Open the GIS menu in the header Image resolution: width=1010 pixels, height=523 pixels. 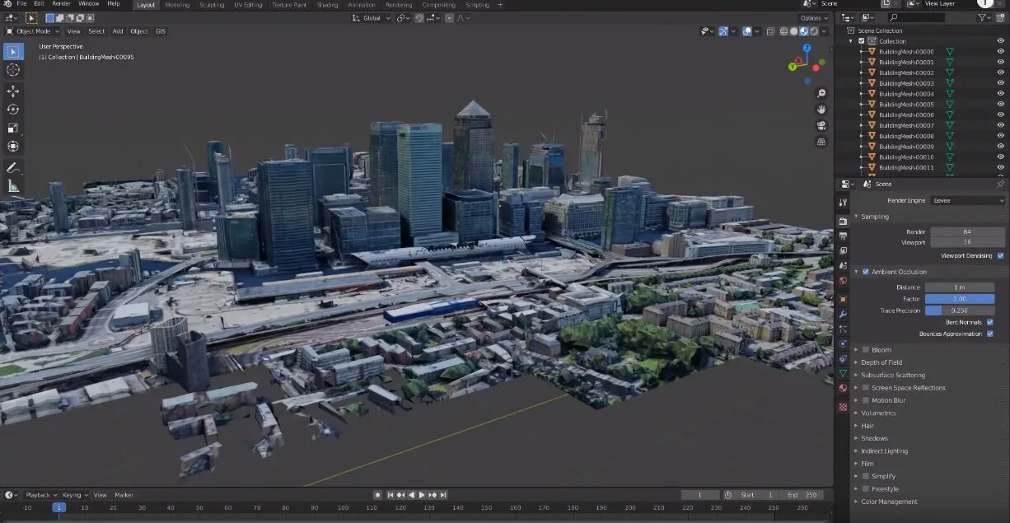coord(160,31)
